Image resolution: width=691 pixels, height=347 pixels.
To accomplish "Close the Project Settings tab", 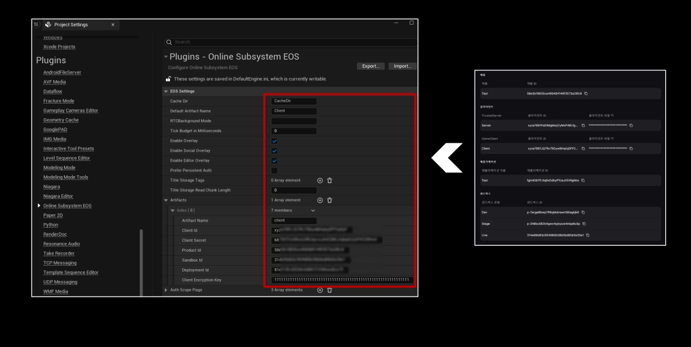I will [x=113, y=25].
